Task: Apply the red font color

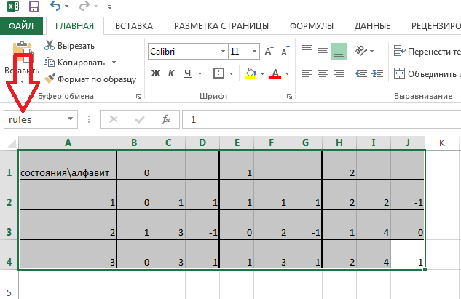Action: [x=275, y=73]
